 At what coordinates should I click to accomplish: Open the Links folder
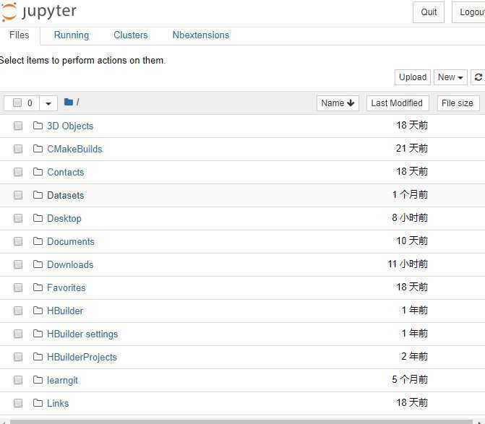[58, 404]
